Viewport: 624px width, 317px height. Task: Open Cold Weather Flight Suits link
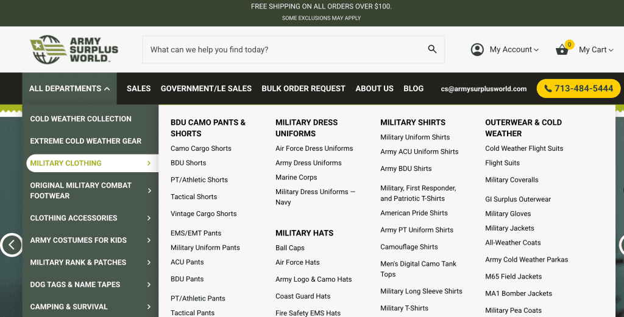[524, 148]
